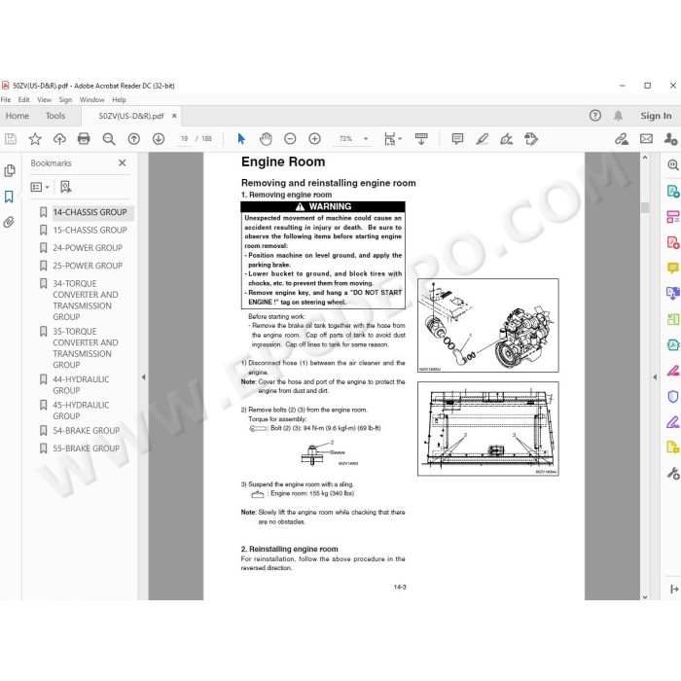Open the Sign document pen tool
This screenshot has width=681, height=681.
[507, 139]
